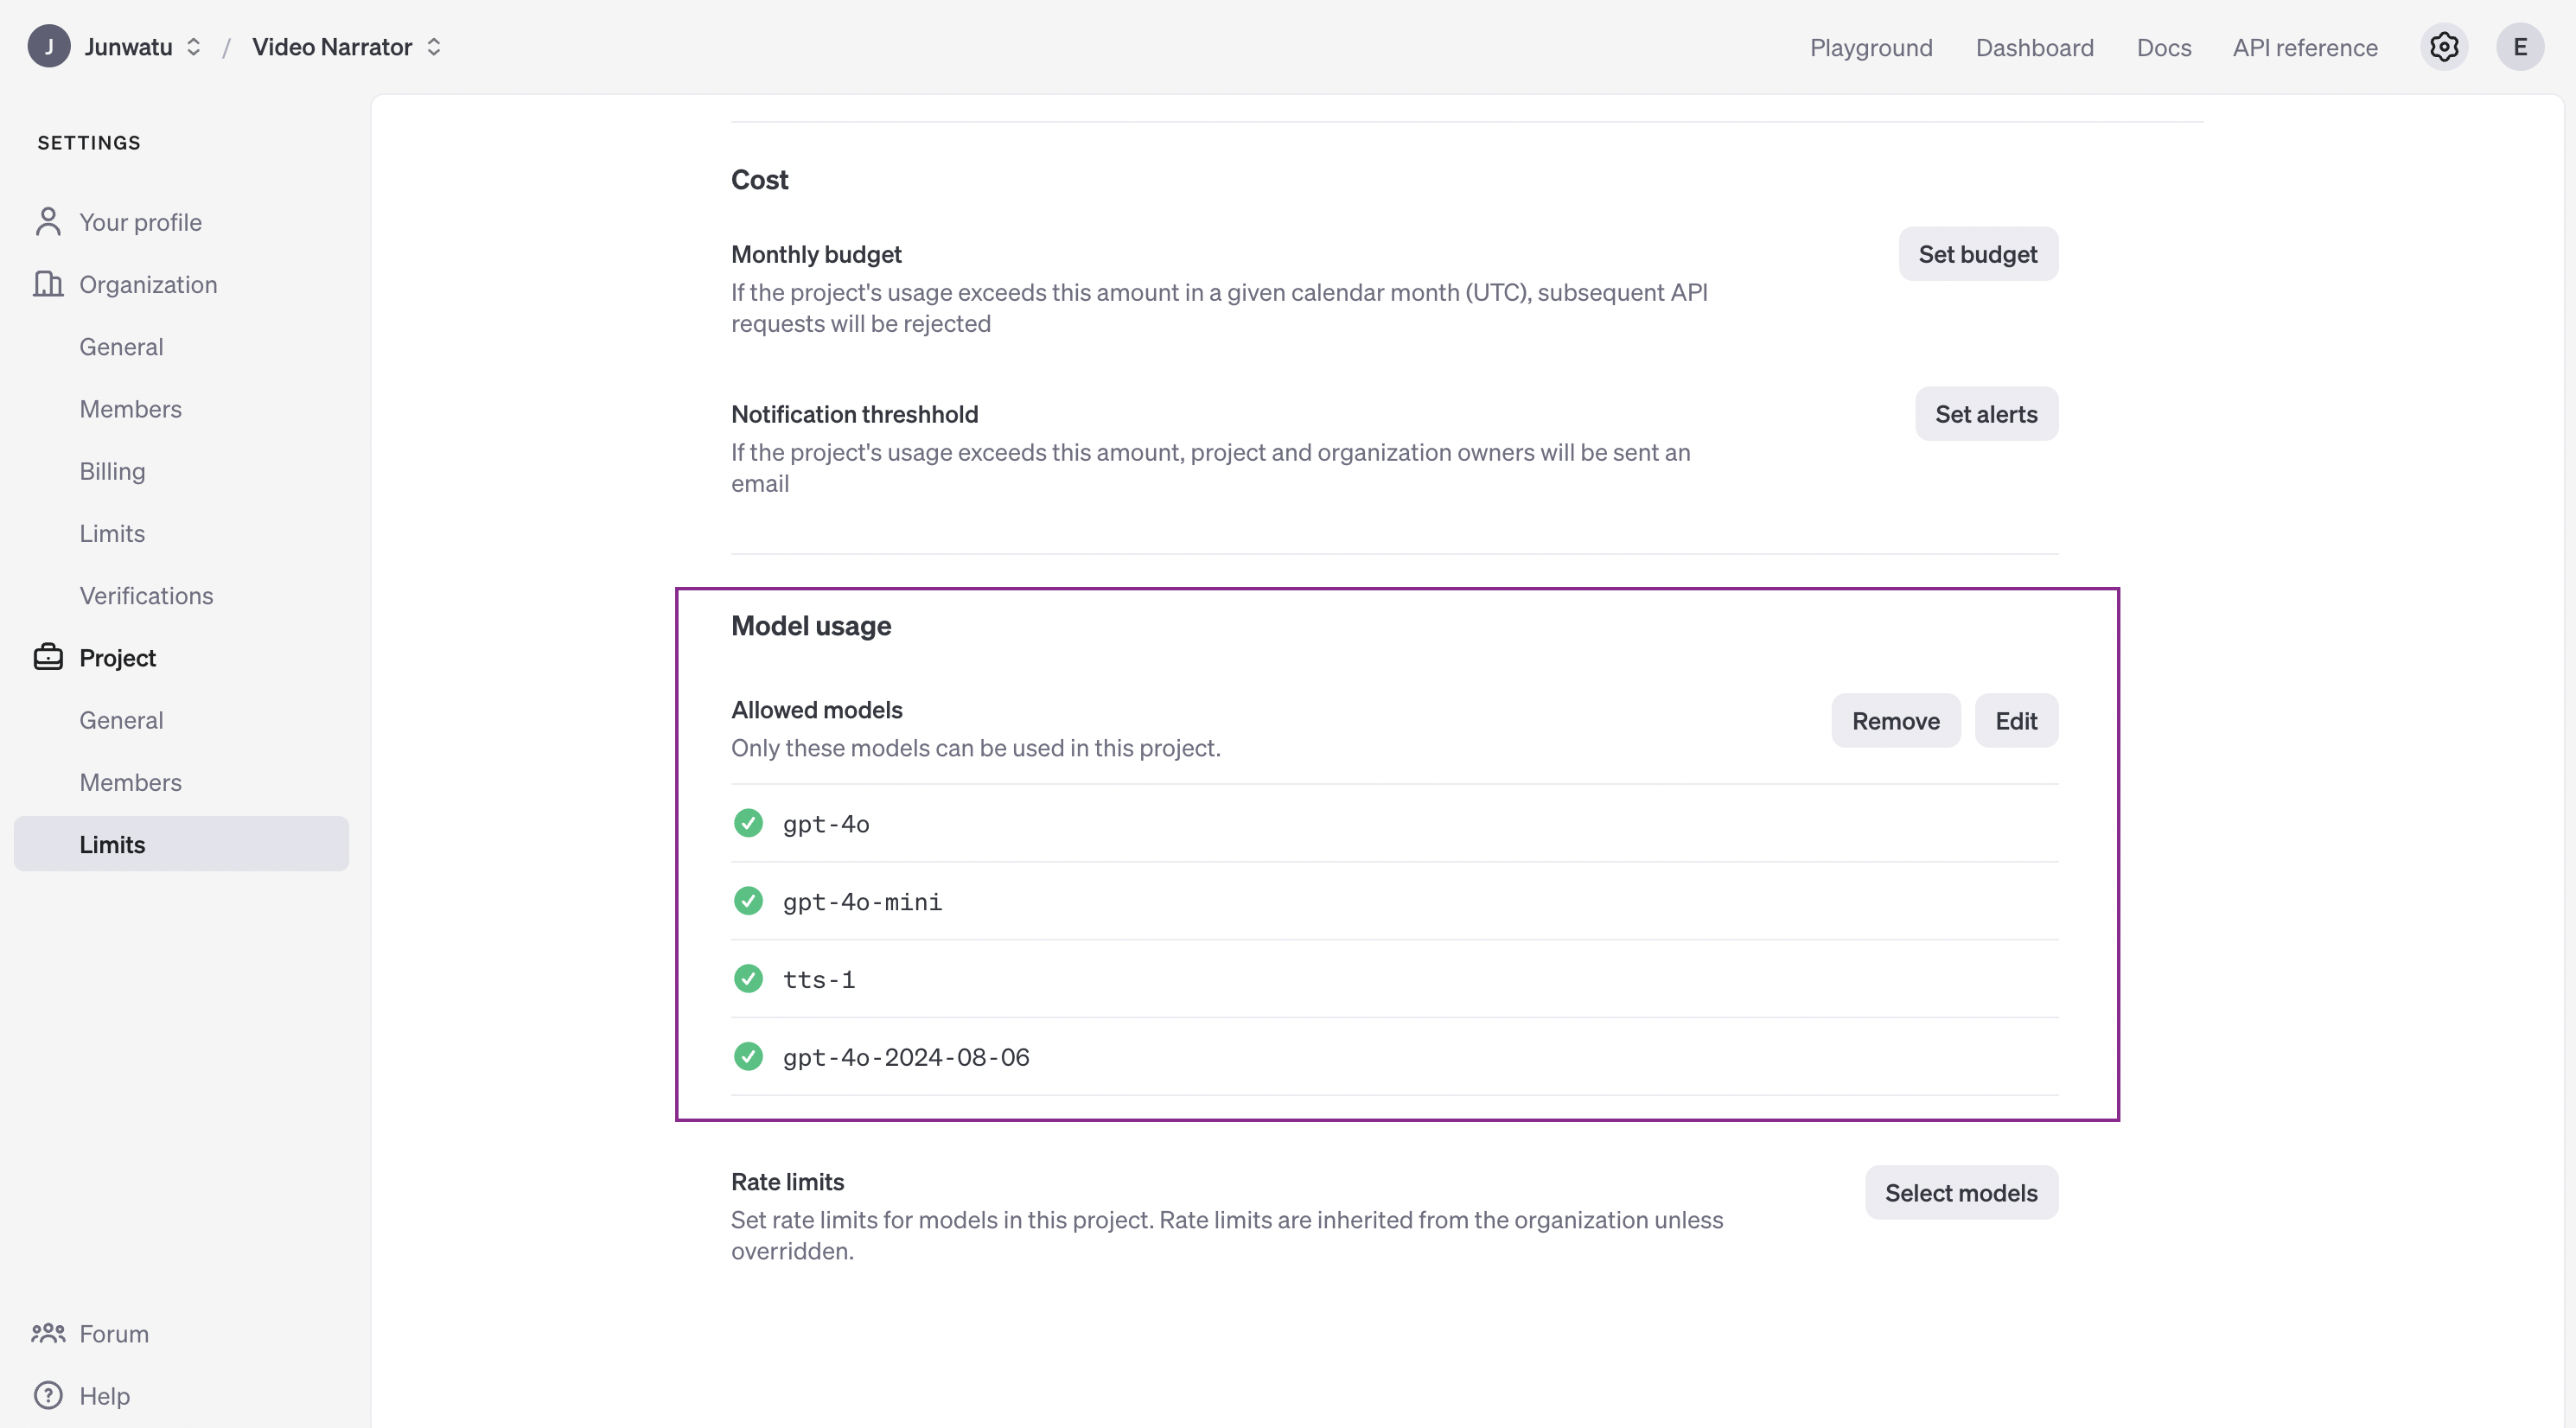Go to Organization Billing settings

click(x=112, y=471)
